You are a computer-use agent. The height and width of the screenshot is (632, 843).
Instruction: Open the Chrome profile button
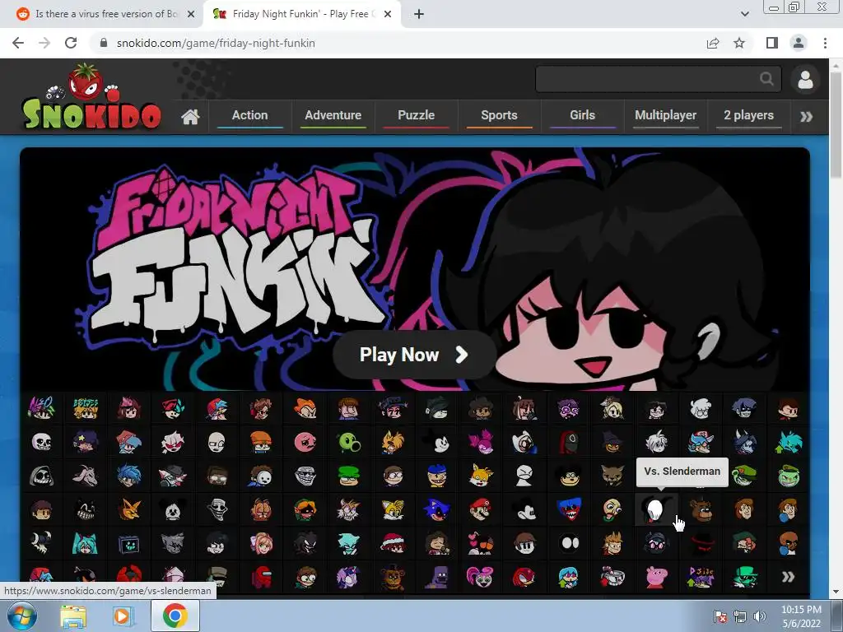click(x=799, y=43)
